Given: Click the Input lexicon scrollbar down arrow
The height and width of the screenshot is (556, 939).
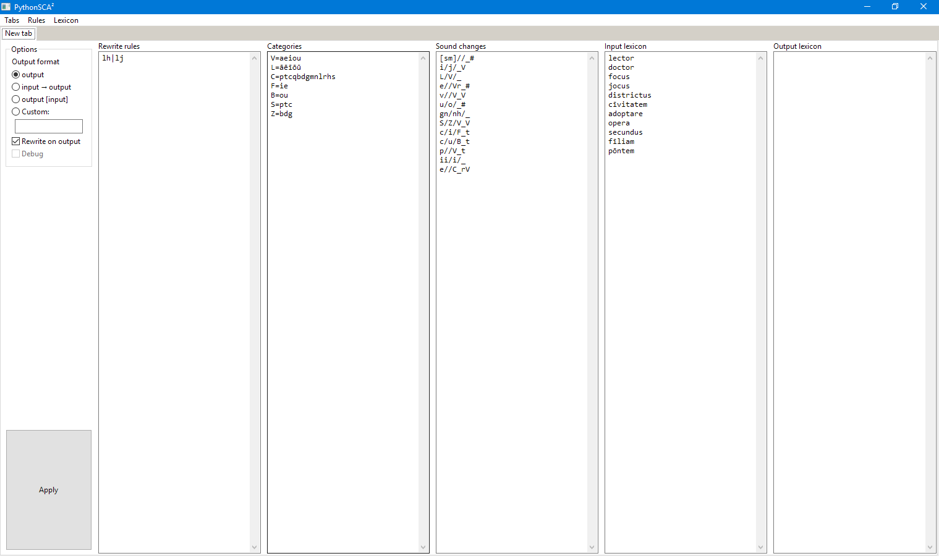Looking at the screenshot, I should coord(760,547).
